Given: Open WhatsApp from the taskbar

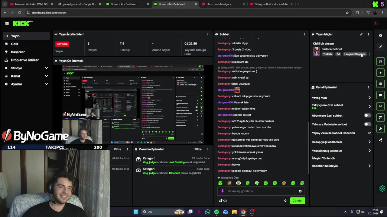Looking at the screenshot, I should pyautogui.click(x=207, y=212).
